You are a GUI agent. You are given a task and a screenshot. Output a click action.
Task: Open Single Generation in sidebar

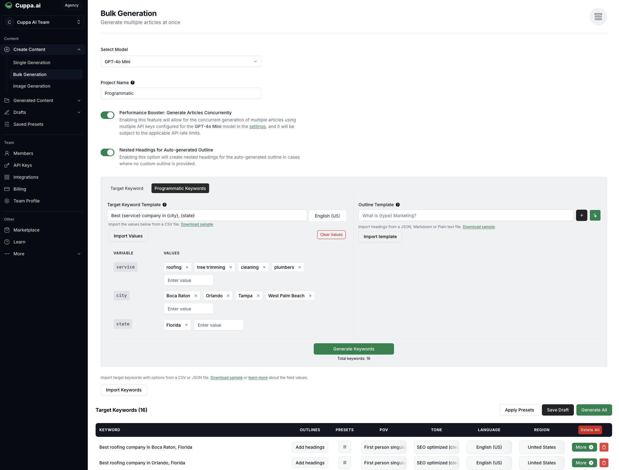point(32,63)
